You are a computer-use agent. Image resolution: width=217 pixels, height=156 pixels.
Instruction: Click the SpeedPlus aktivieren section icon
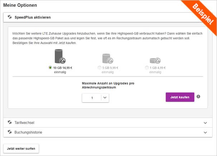pyautogui.click(x=10, y=17)
